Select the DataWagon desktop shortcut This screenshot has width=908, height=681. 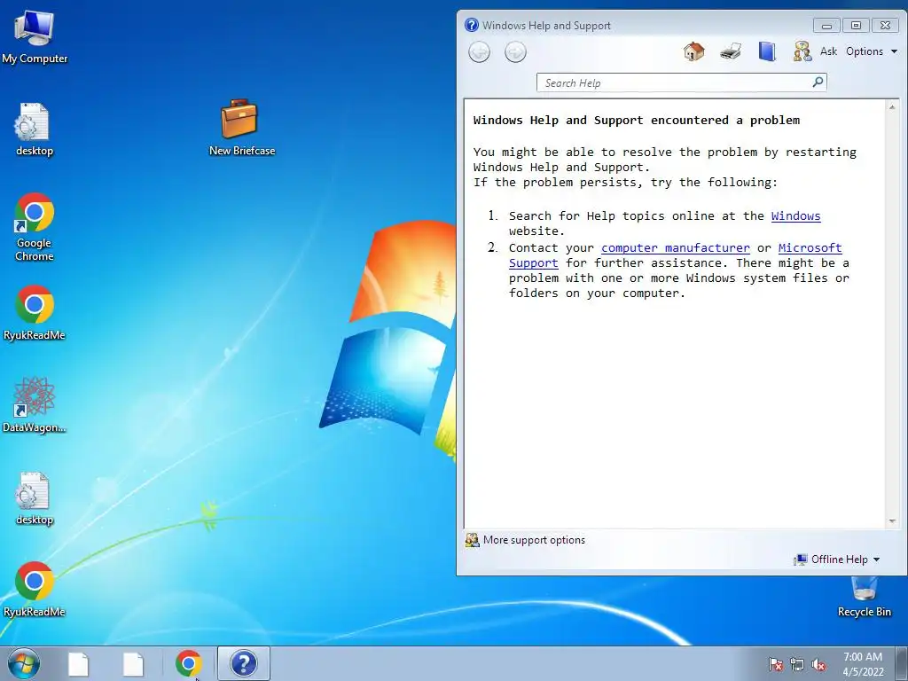35,404
